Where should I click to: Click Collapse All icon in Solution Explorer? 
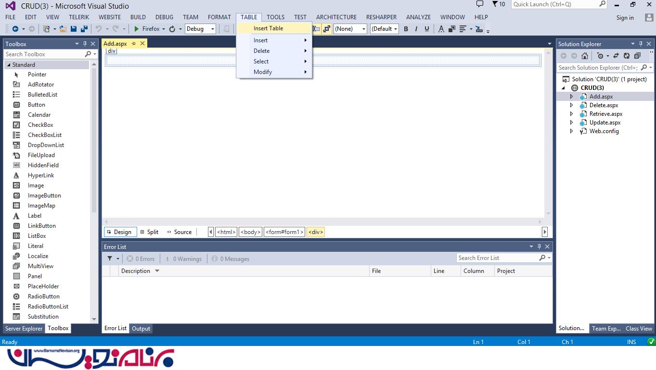[638, 56]
